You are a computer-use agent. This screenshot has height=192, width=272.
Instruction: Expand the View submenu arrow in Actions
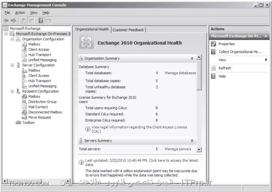pyautogui.click(x=266, y=60)
